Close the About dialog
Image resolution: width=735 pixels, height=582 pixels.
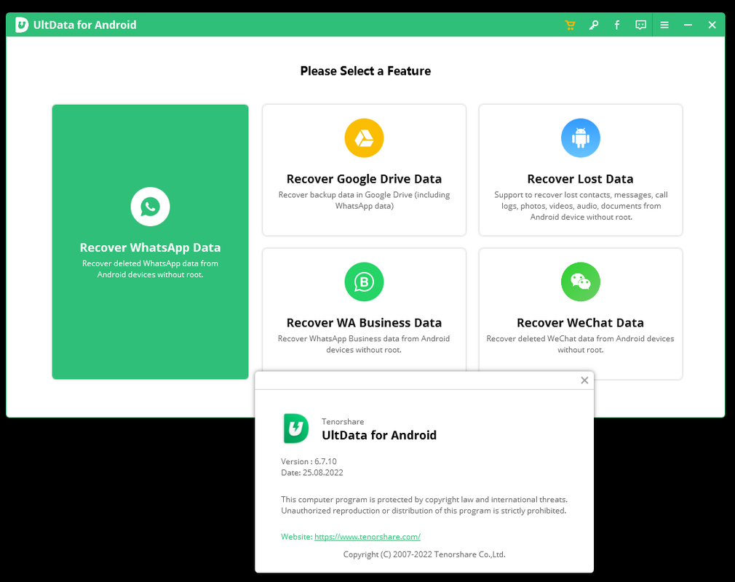pyautogui.click(x=584, y=380)
